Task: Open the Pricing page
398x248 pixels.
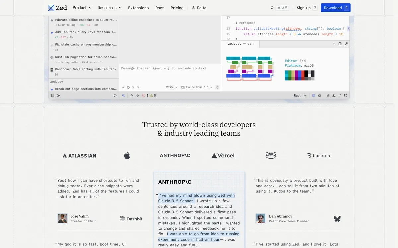Action: pyautogui.click(x=177, y=8)
